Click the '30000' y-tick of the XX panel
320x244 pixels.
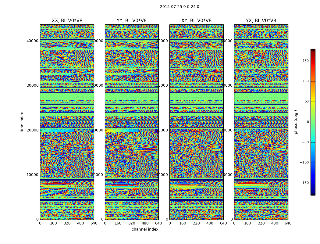point(32,85)
